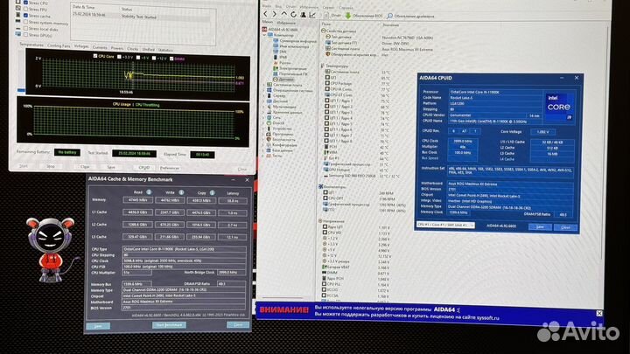Click the Отчёт report button

coord(332,15)
